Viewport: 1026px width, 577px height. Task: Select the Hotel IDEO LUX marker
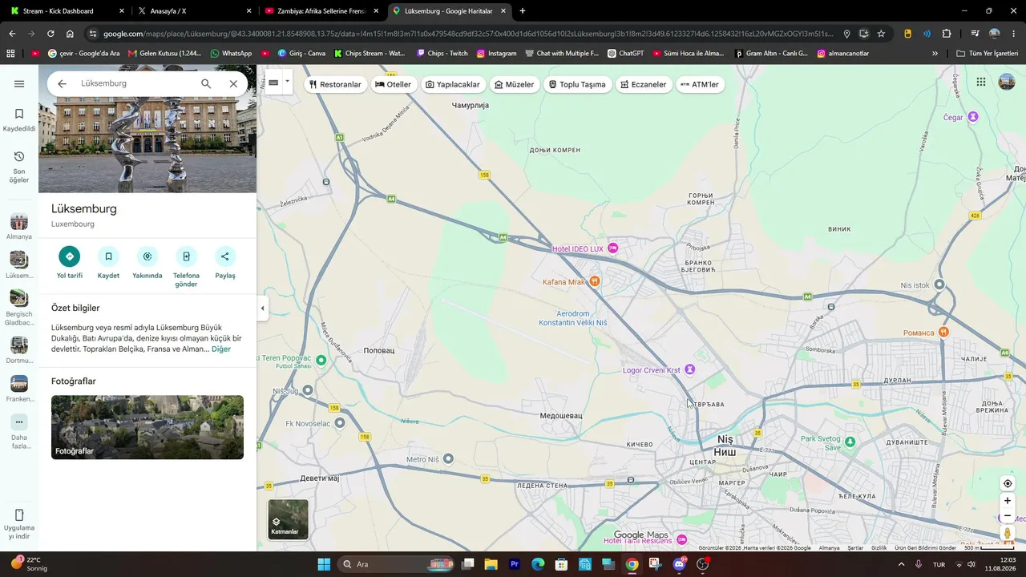[613, 248]
